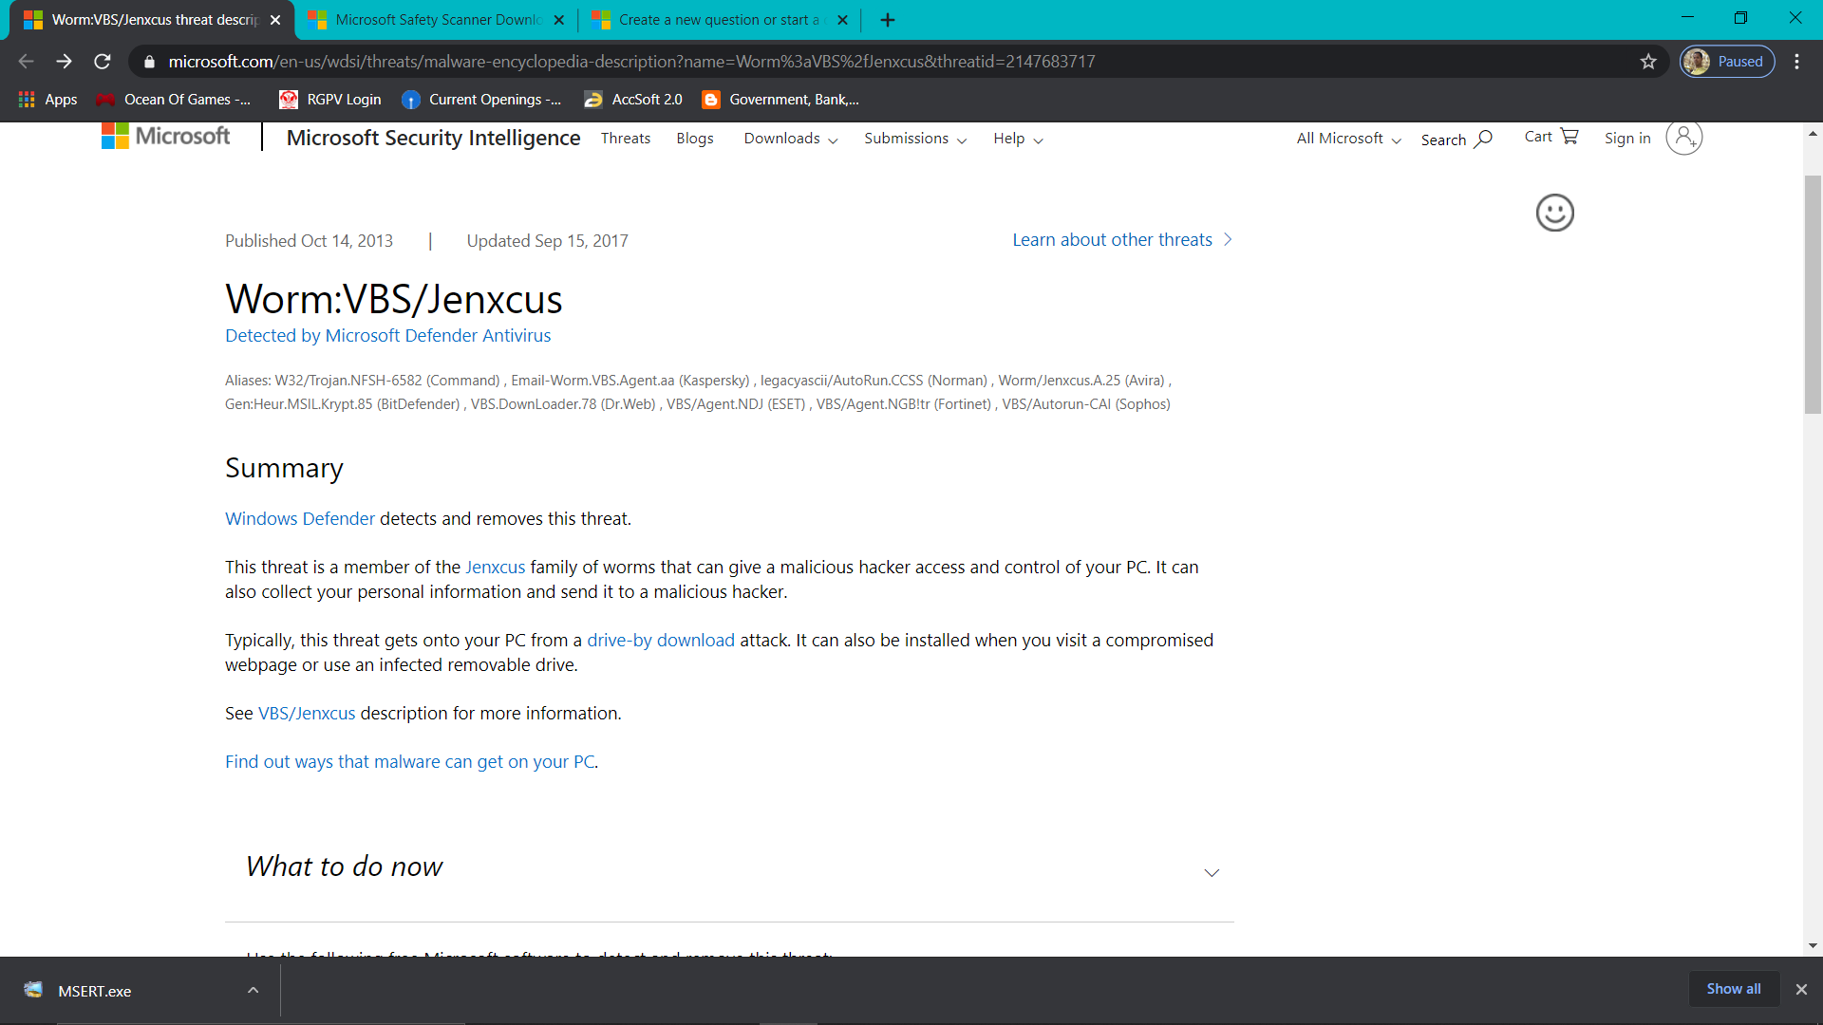Click the Microsoft logo
1823x1025 pixels.
pyautogui.click(x=166, y=137)
